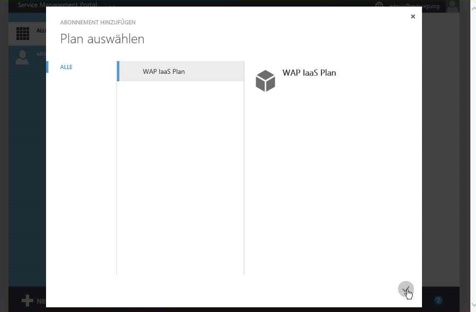Image resolution: width=476 pixels, height=312 pixels.
Task: Click the blue selection bar beside ALLE
Action: [x=47, y=67]
